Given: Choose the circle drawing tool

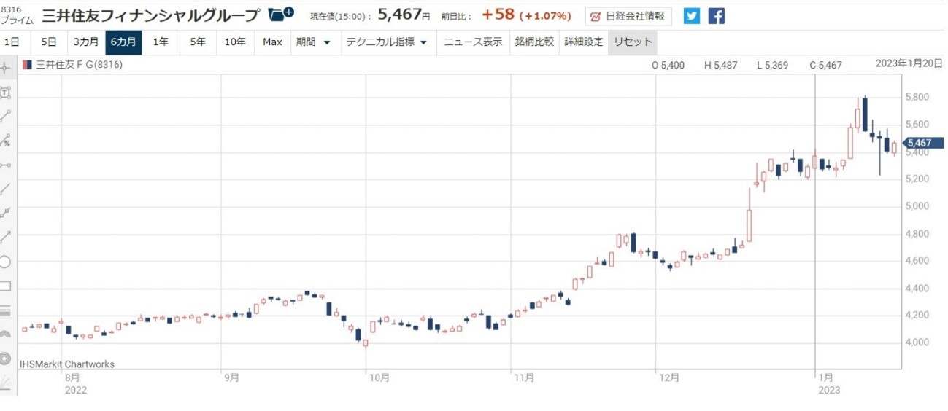Looking at the screenshot, I should click(6, 262).
